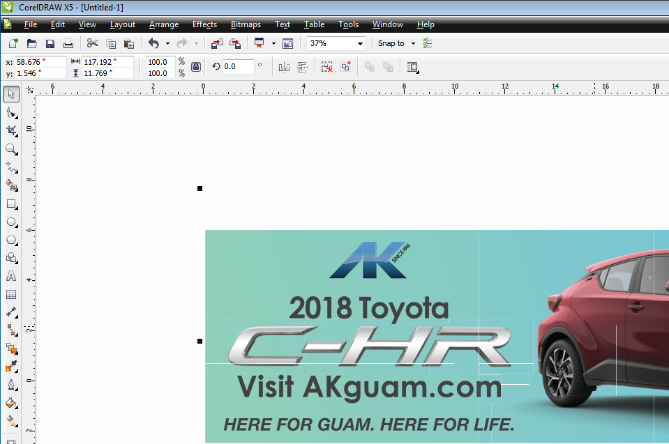Open the Options icon next to Snap to
This screenshot has height=444, width=669.
click(x=428, y=43)
